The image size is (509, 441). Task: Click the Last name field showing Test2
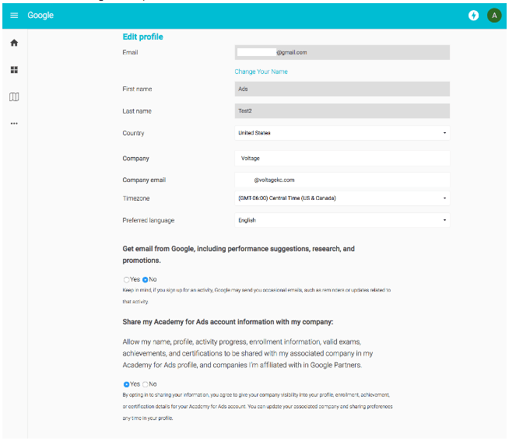(342, 111)
